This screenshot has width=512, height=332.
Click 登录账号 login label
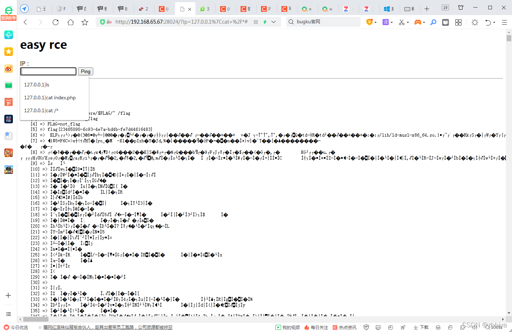9,18
